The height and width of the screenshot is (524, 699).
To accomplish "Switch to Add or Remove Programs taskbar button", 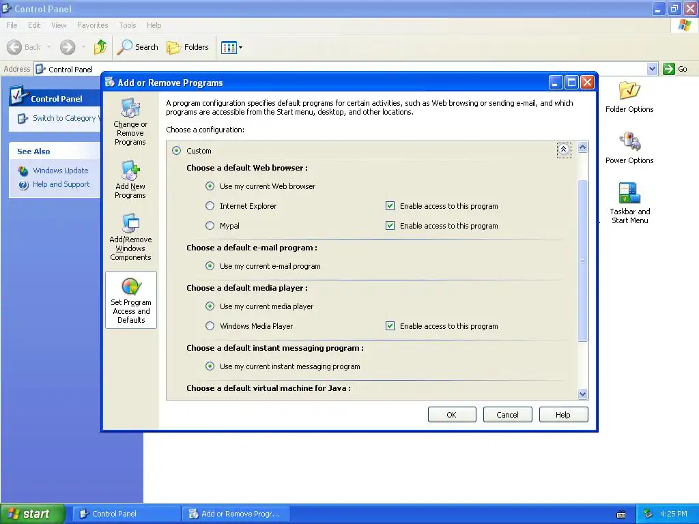I will (236, 514).
